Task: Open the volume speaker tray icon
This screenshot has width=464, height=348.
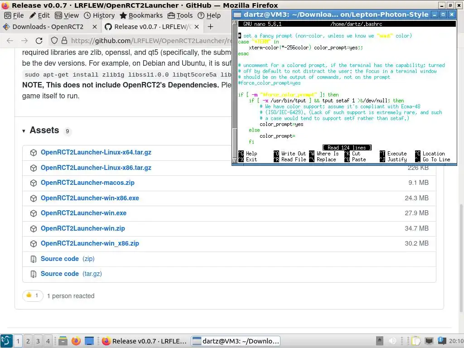Action: [x=392, y=341]
